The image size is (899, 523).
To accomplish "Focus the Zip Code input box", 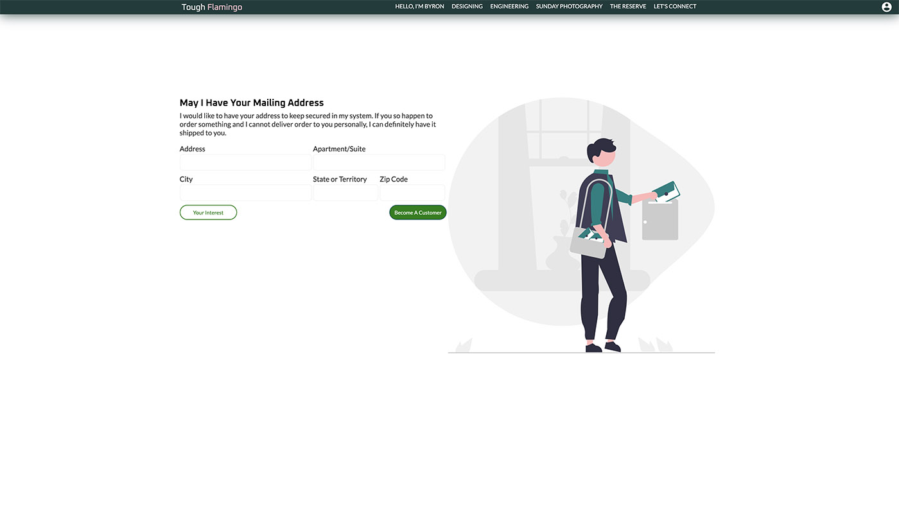I will [412, 193].
